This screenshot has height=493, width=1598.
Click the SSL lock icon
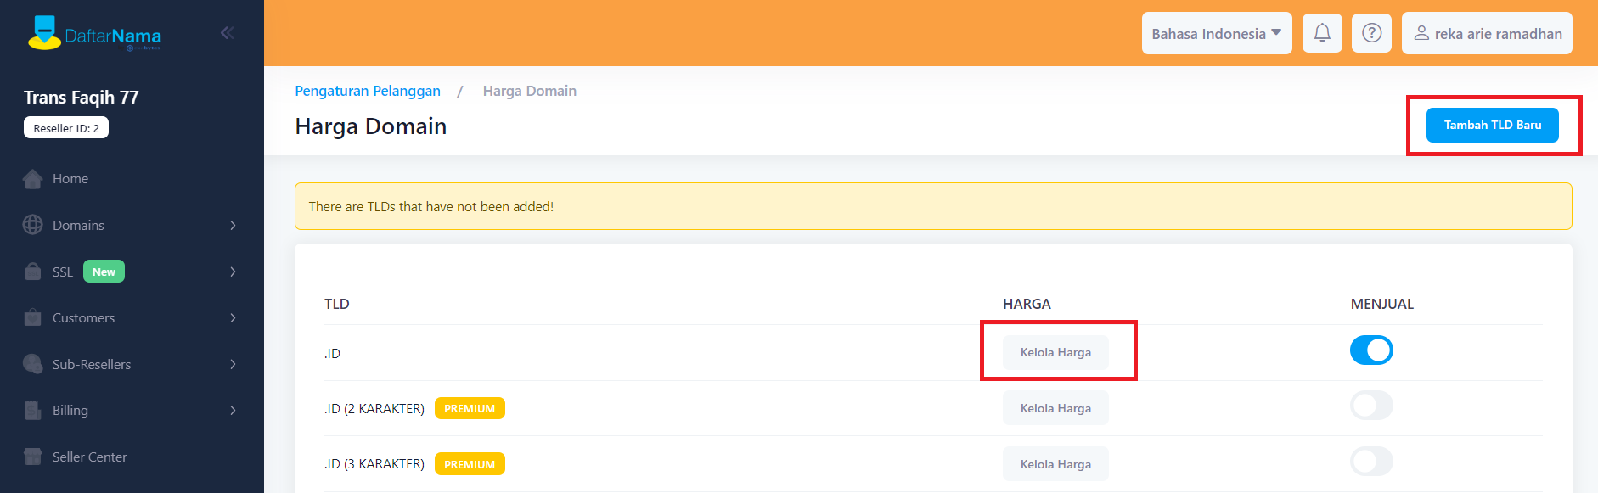point(33,272)
